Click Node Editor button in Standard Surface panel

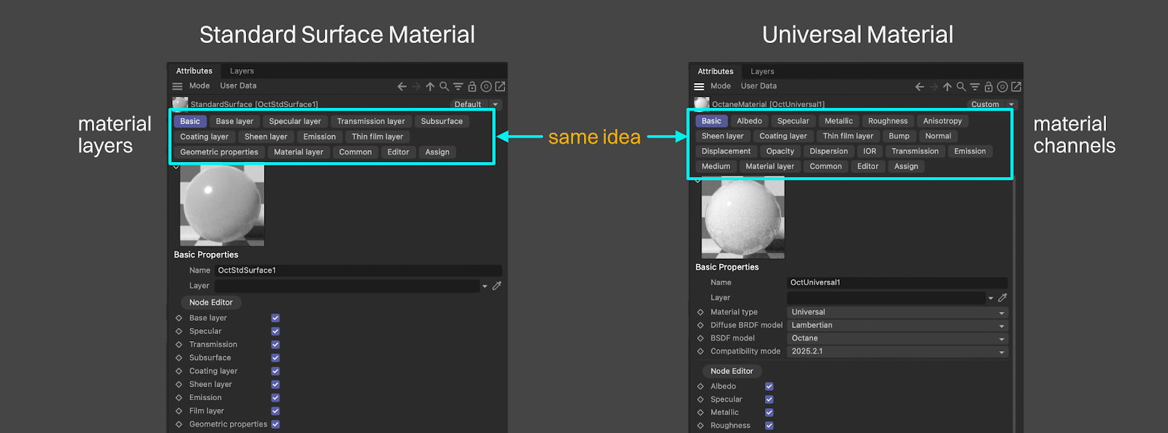tap(211, 303)
